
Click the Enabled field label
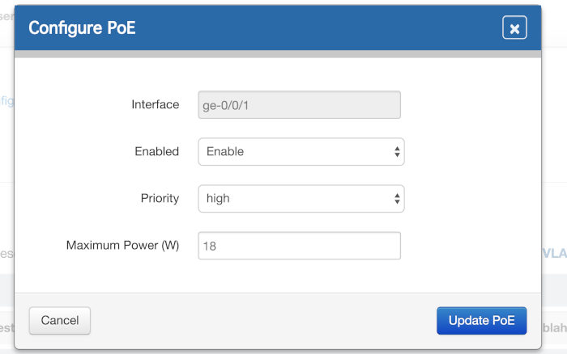[x=156, y=151]
